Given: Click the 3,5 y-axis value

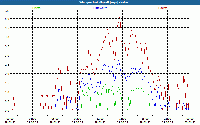Looking at the screenshot, I should click(x=7, y=46).
